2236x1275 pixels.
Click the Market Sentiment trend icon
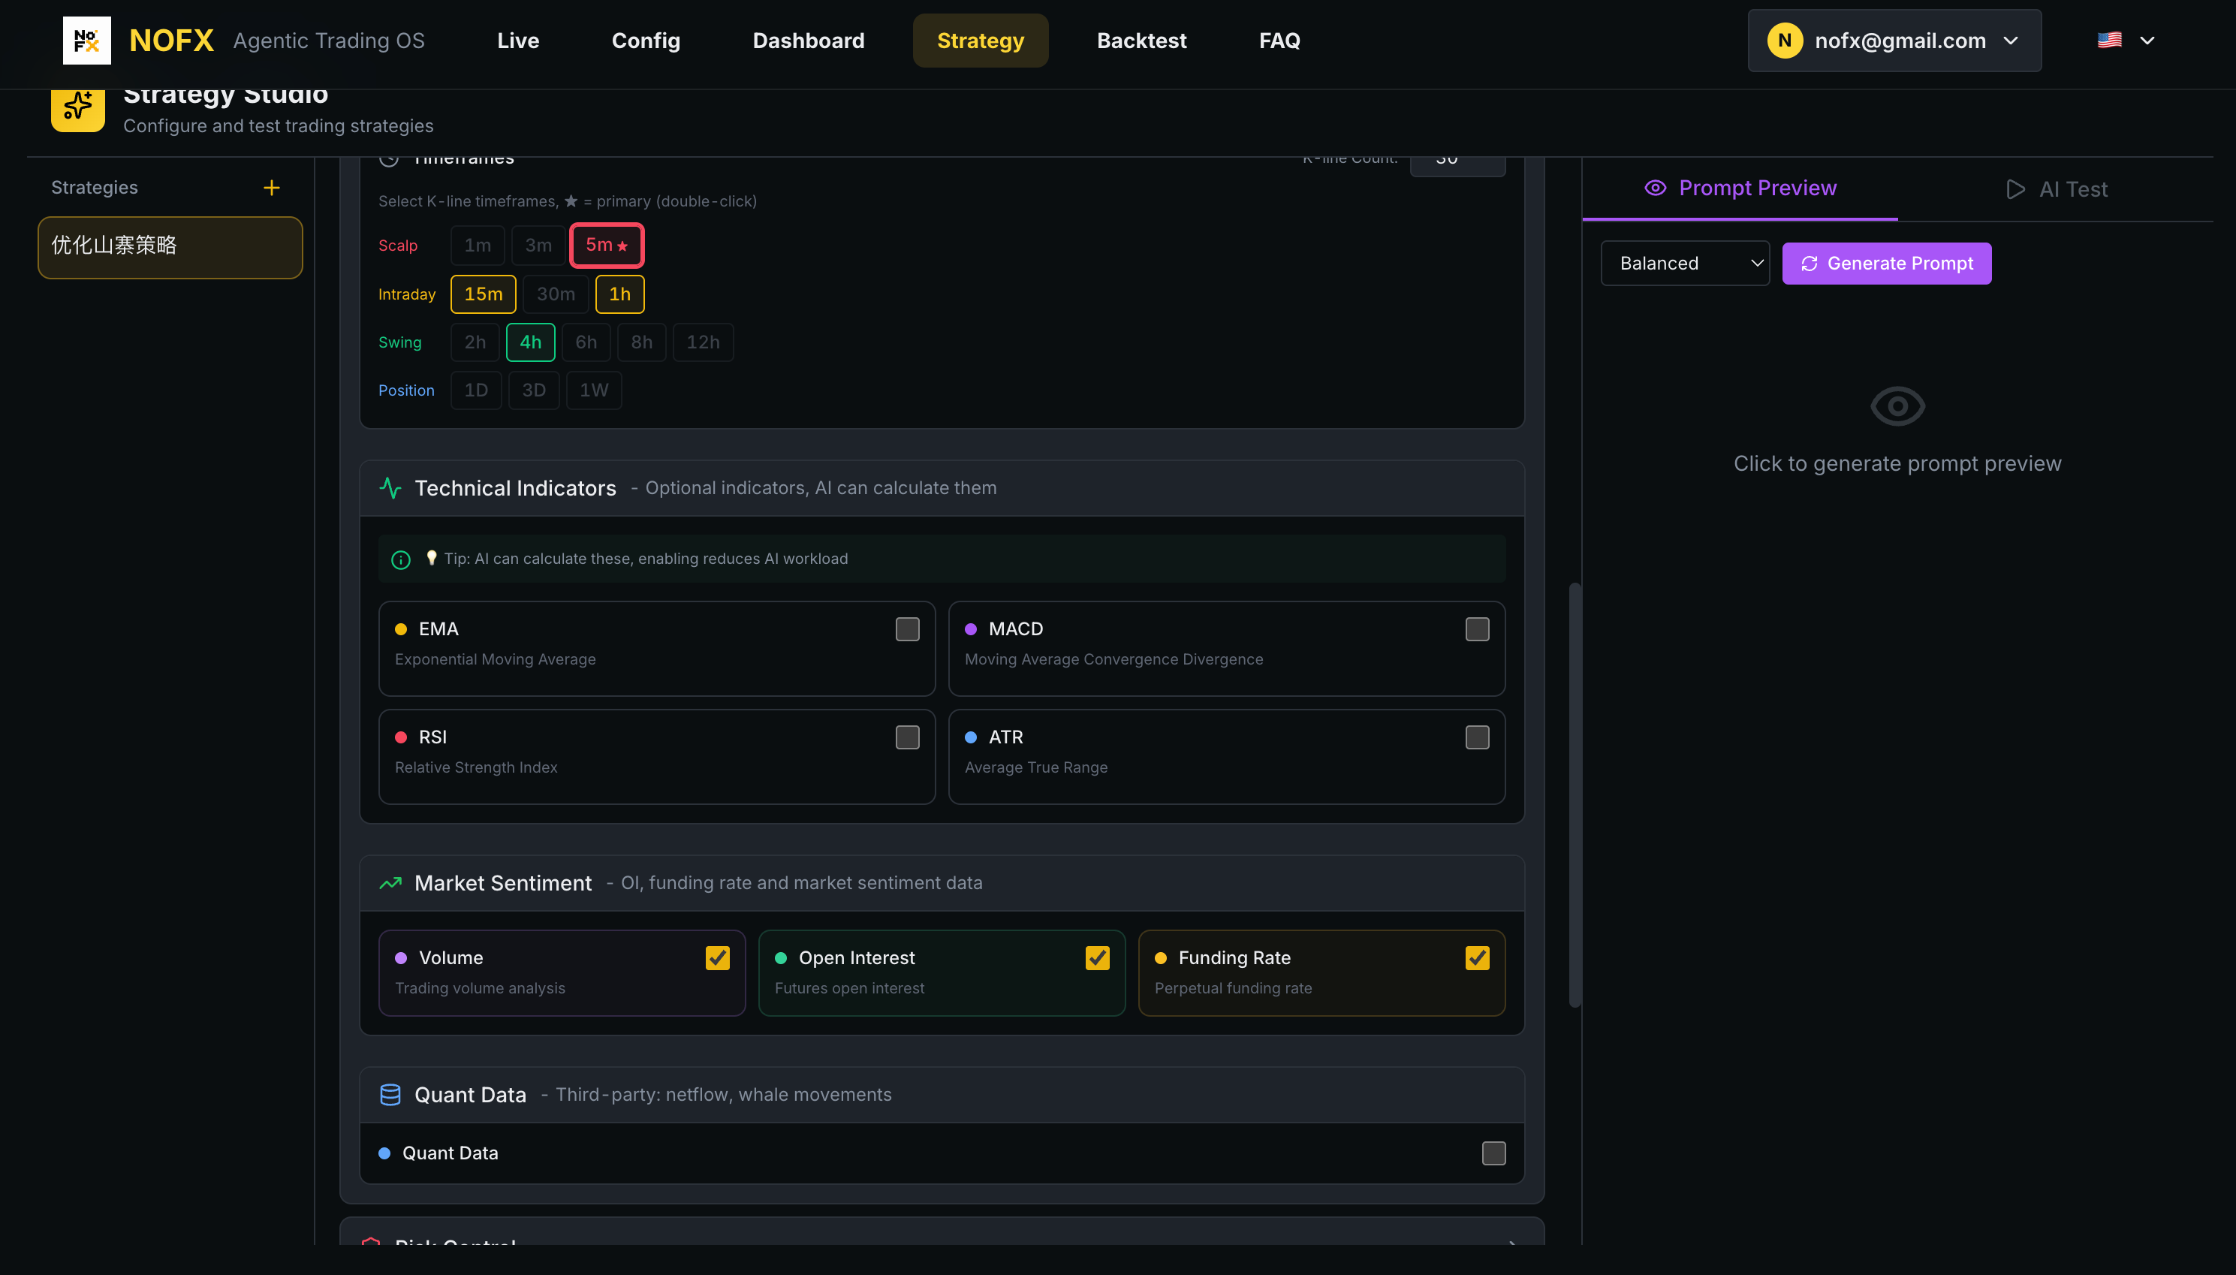coord(391,883)
